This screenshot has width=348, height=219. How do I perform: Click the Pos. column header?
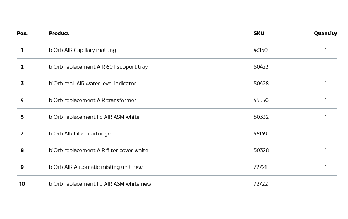tap(22, 33)
